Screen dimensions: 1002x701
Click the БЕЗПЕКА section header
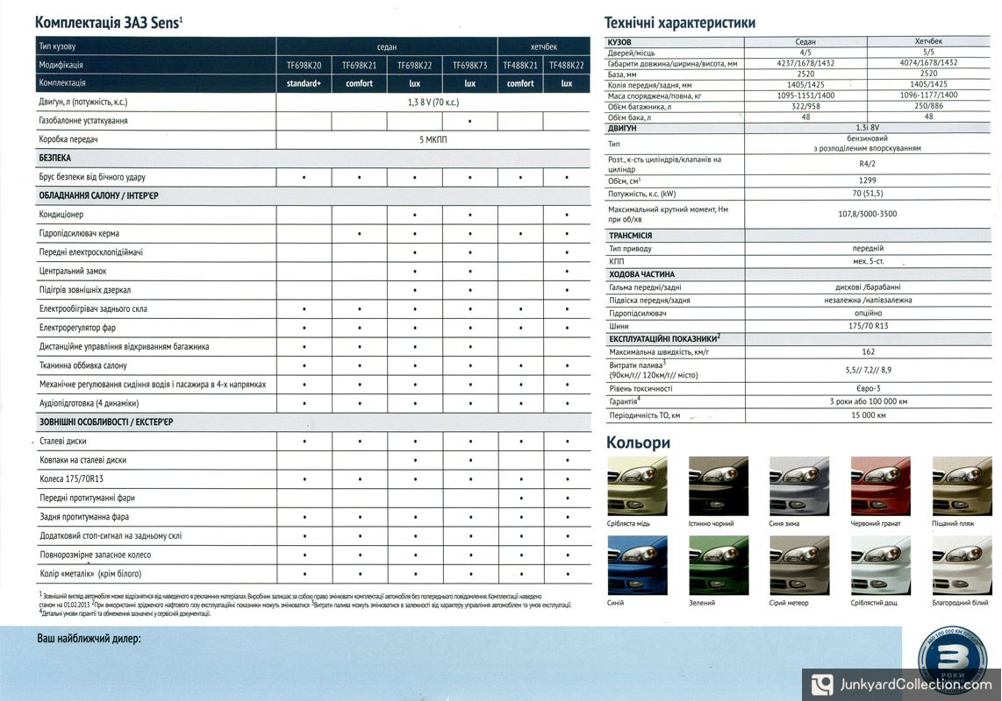pyautogui.click(x=55, y=158)
